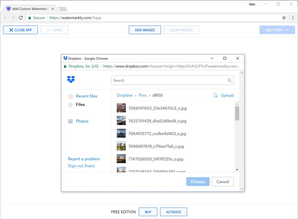Select thumbnail of 7622701428 image
This screenshot has height=219, width=298.
121,121
